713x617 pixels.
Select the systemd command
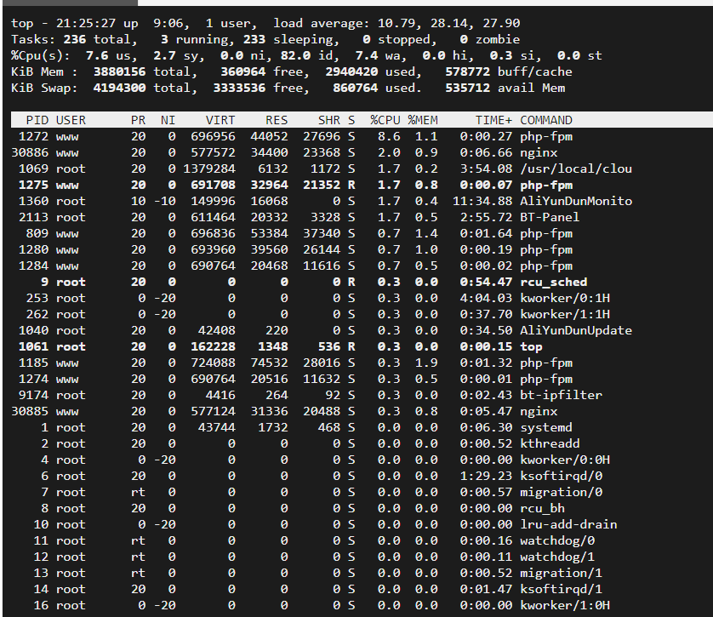[545, 427]
